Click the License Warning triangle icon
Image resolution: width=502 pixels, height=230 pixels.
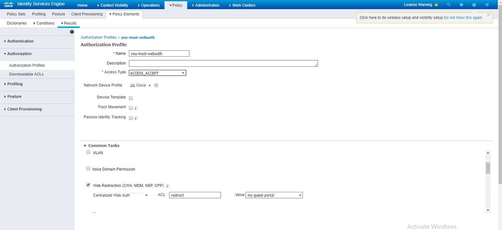tap(437, 5)
